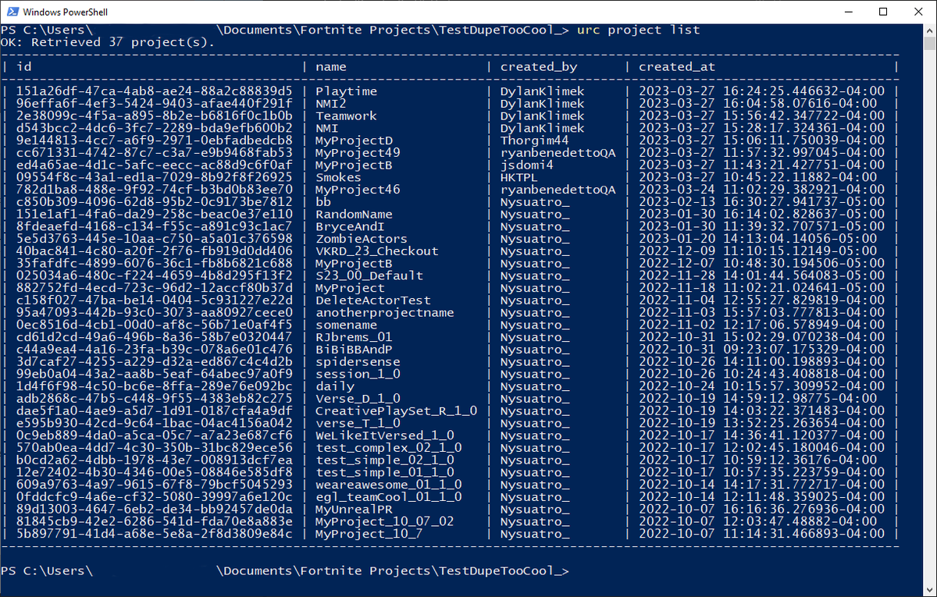
Task: Select project name 'Playtime'
Action: coord(346,91)
